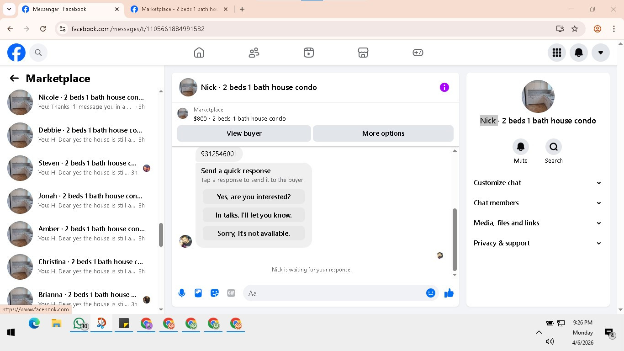Screen dimensions: 624x351
Task: Go back using the Marketplace back arrow
Action: [x=14, y=79]
